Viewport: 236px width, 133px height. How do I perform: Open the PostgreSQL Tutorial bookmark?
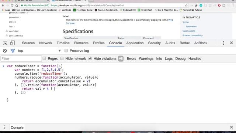(191, 10)
